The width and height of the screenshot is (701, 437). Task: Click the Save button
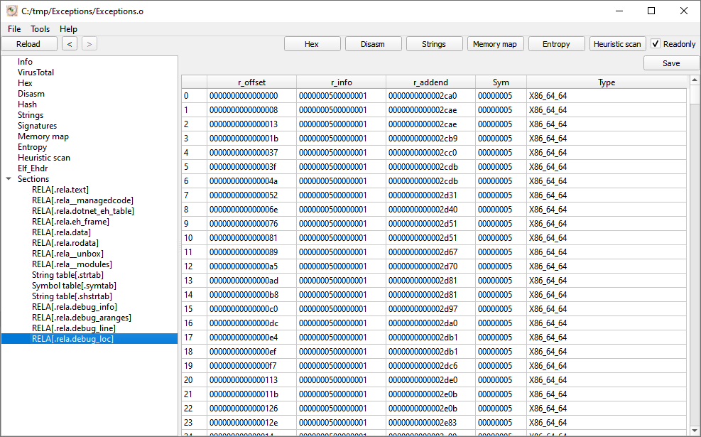pos(670,63)
